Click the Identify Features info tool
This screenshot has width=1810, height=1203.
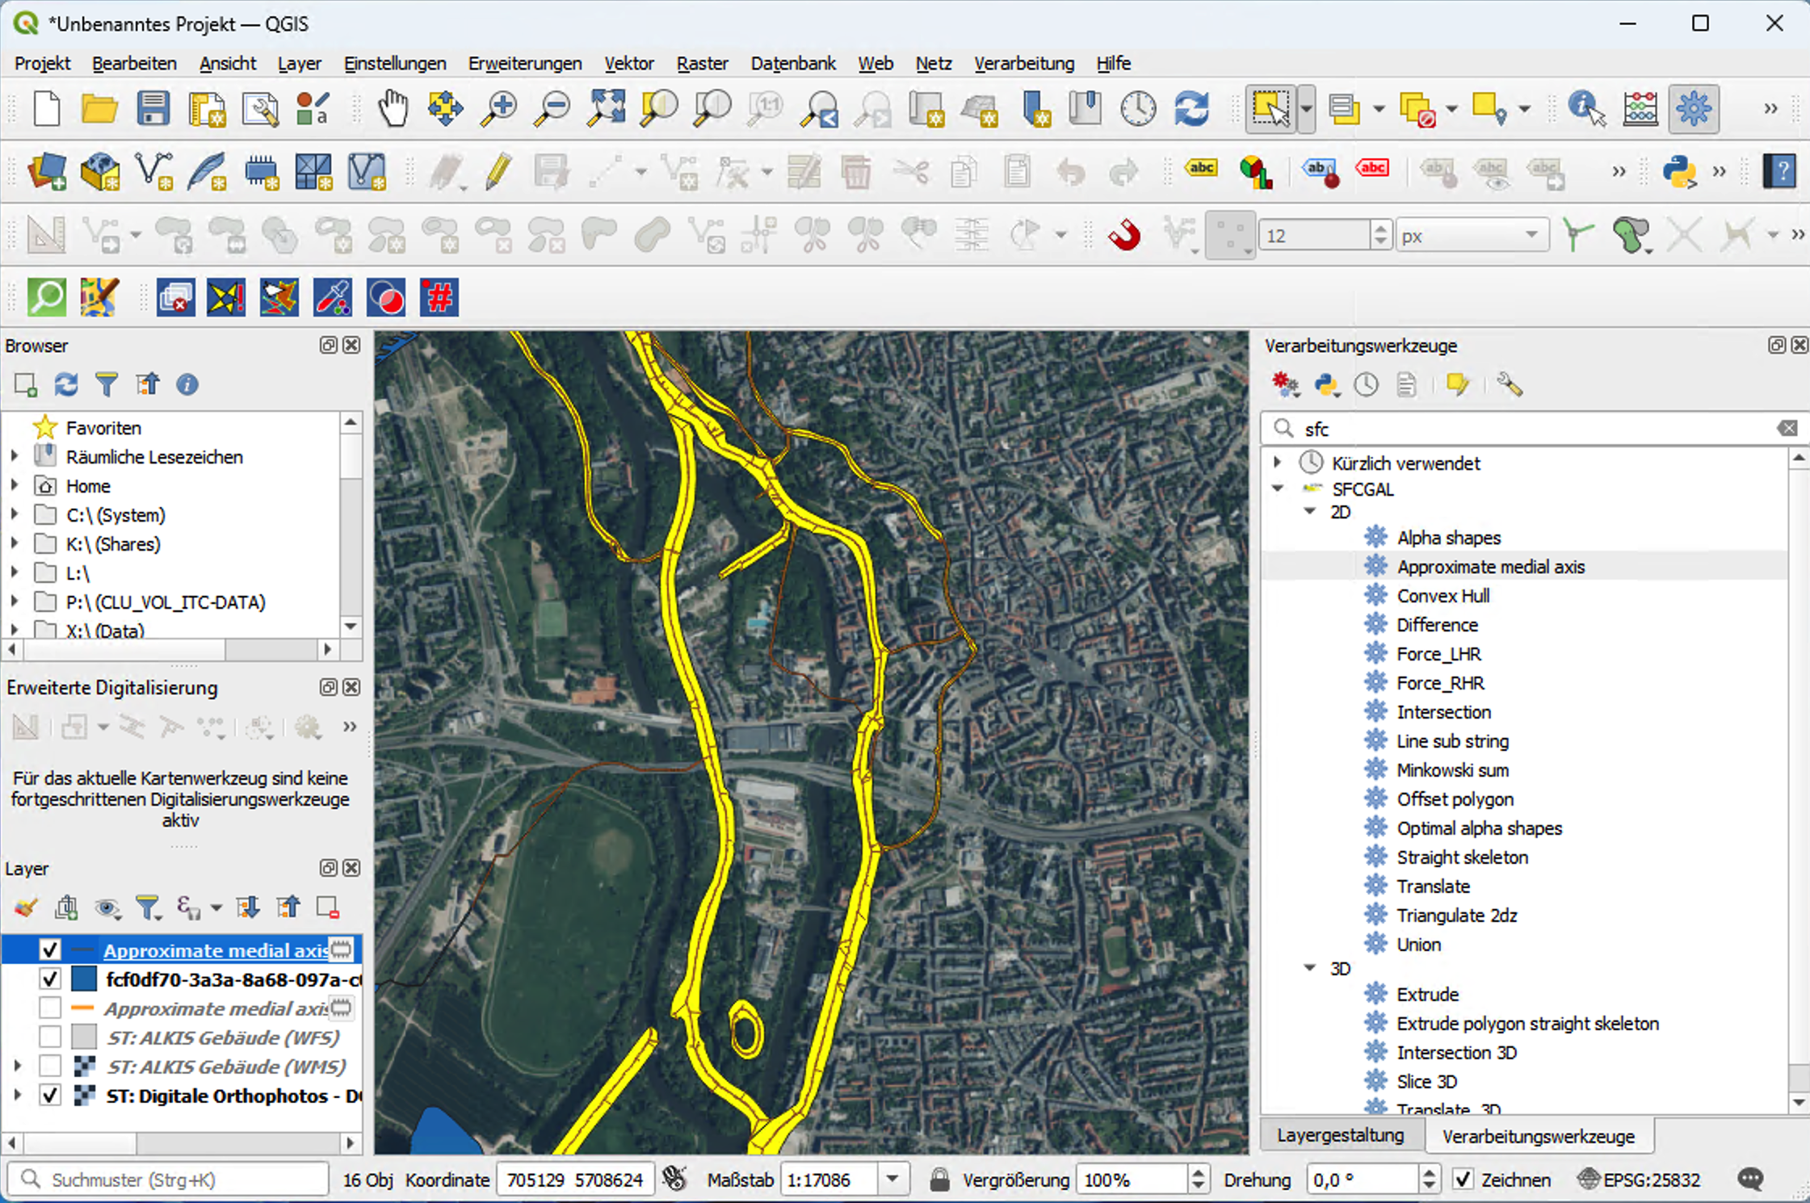coord(1586,109)
